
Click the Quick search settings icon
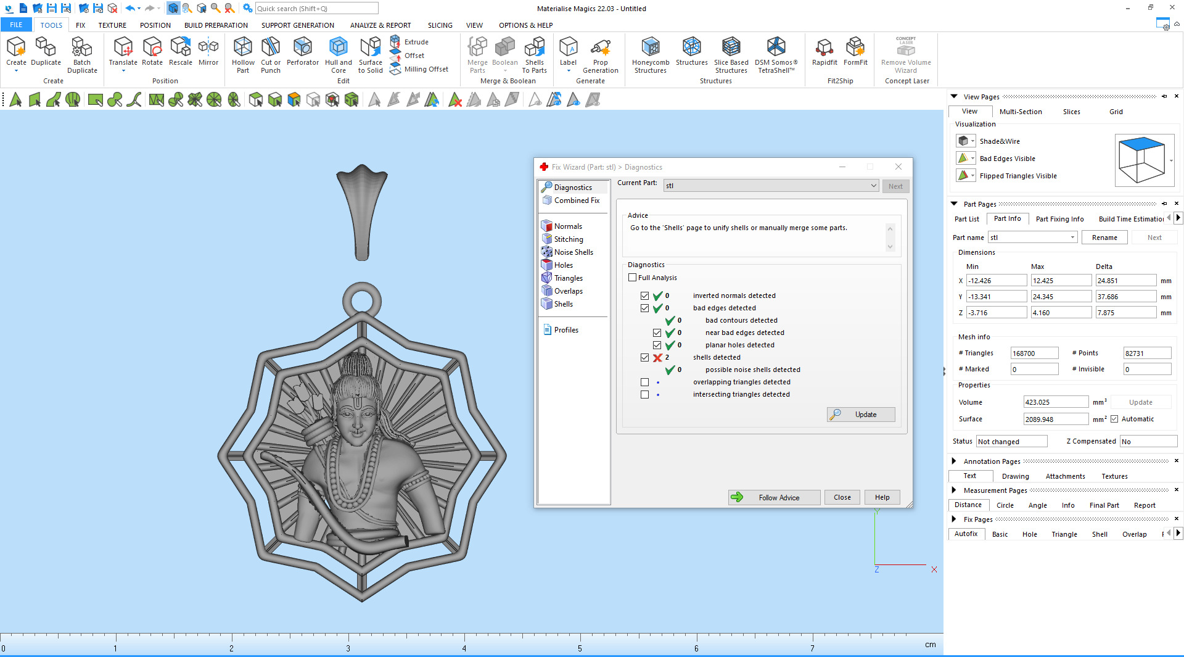coord(247,8)
